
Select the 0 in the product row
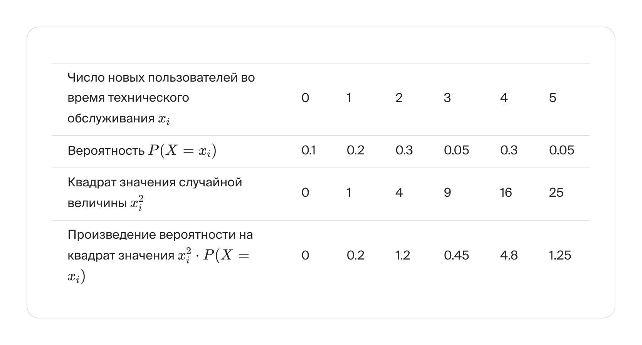(x=305, y=255)
